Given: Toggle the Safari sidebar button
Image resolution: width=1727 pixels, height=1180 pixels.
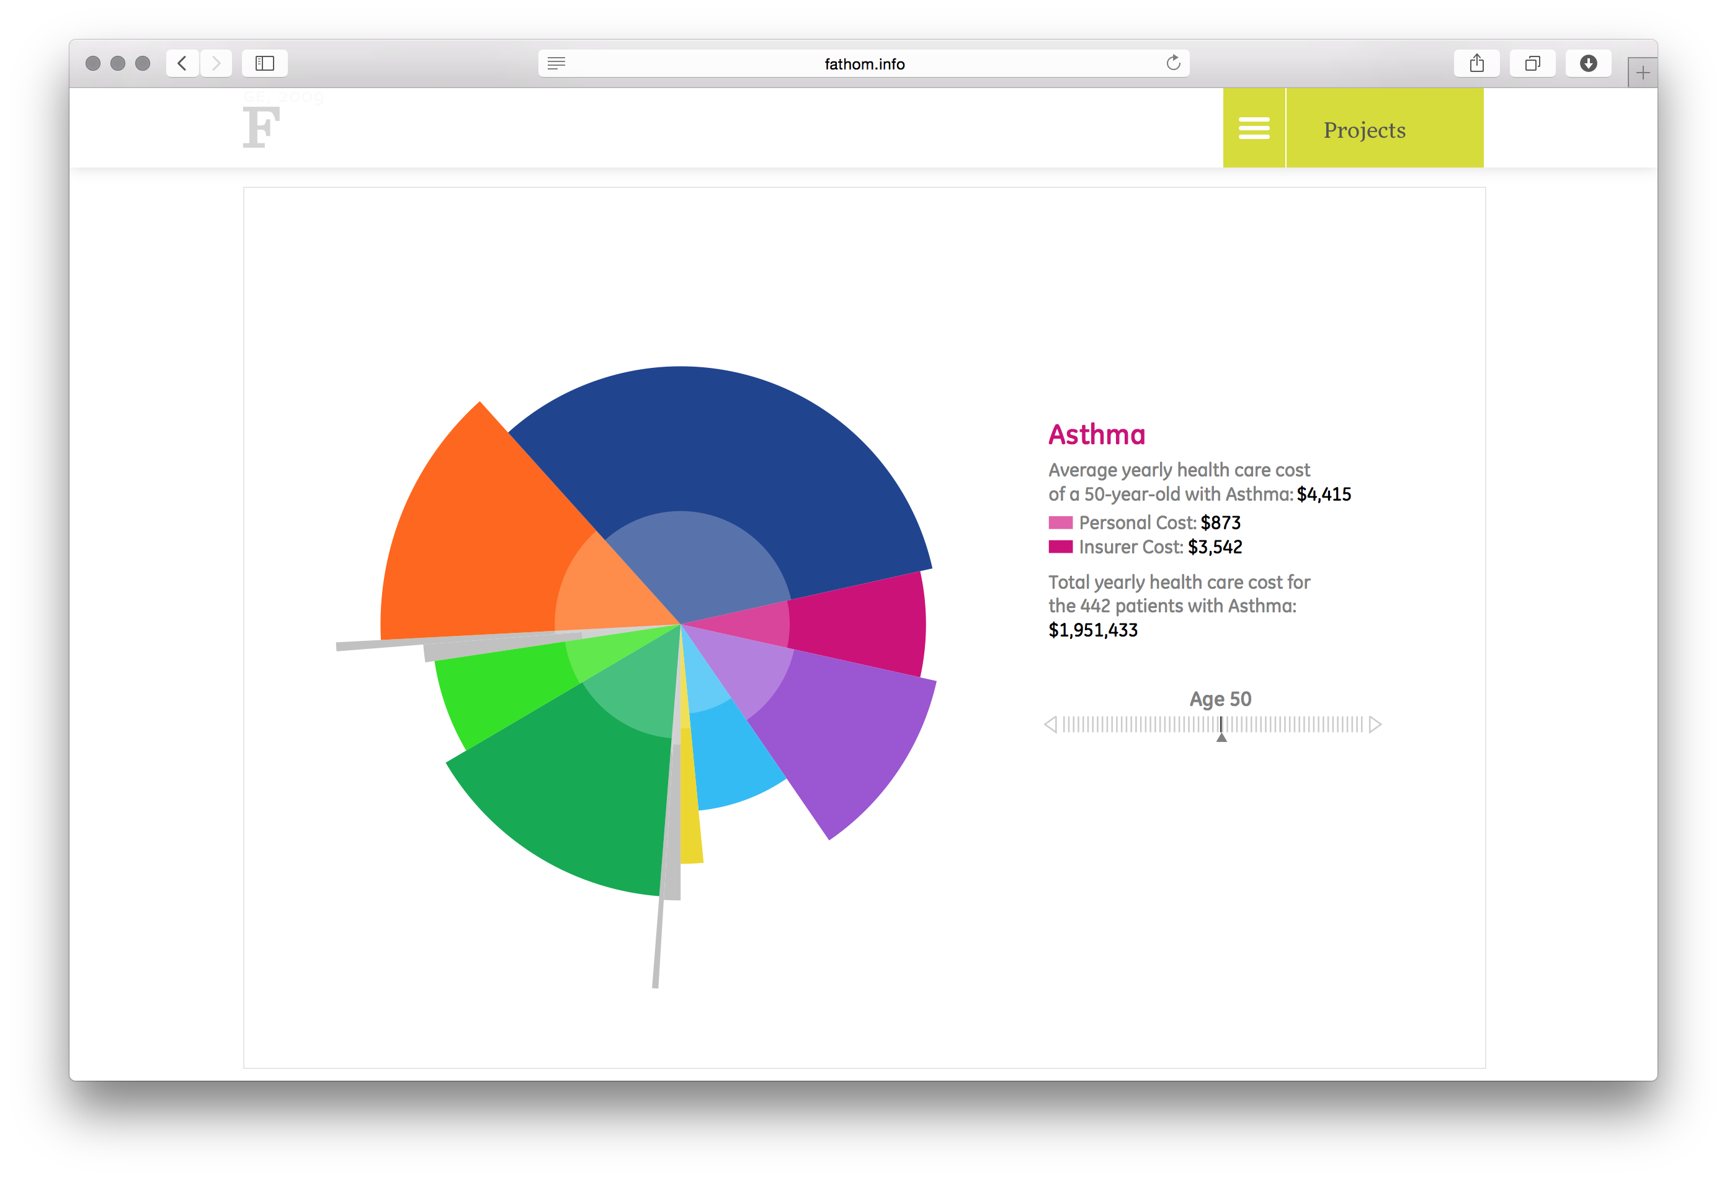Looking at the screenshot, I should 264,63.
